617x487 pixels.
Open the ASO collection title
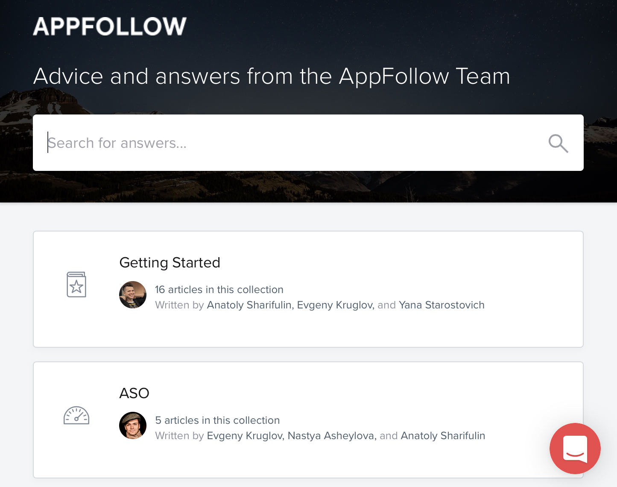tap(134, 393)
